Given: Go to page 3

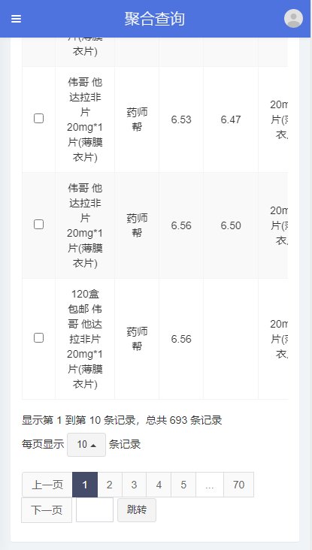Looking at the screenshot, I should tap(134, 485).
